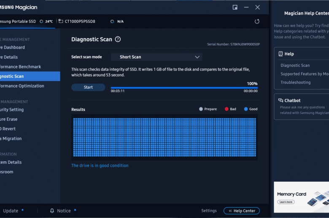The width and height of the screenshot is (329, 218).
Task: Click the blue Good legend swatch
Action: 246,109
